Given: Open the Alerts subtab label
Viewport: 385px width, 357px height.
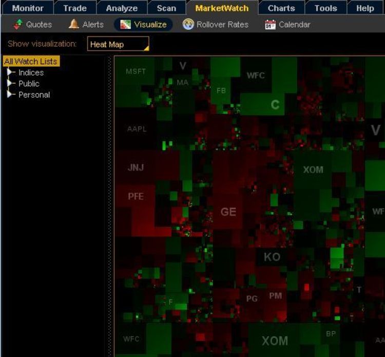Looking at the screenshot, I should [93, 25].
